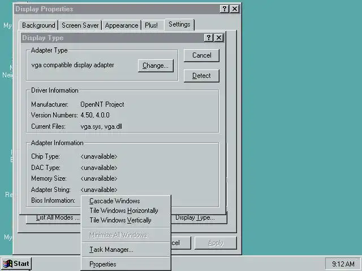
Task: Click help question mark in Display Type
Action: tap(209, 38)
